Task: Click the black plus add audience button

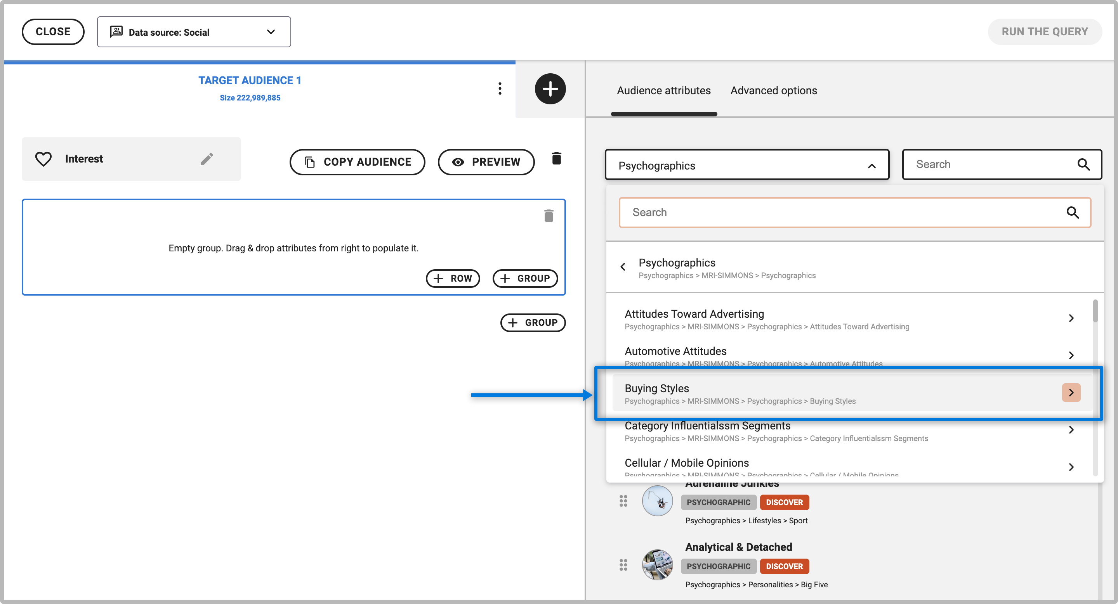Action: click(x=550, y=89)
